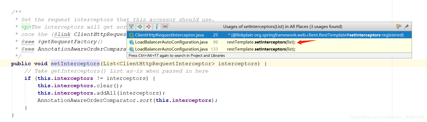Select LoadBalancerAutoConfiguration.java usage at line 133
Image resolution: width=427 pixels, height=122 pixels.
[x=269, y=49]
